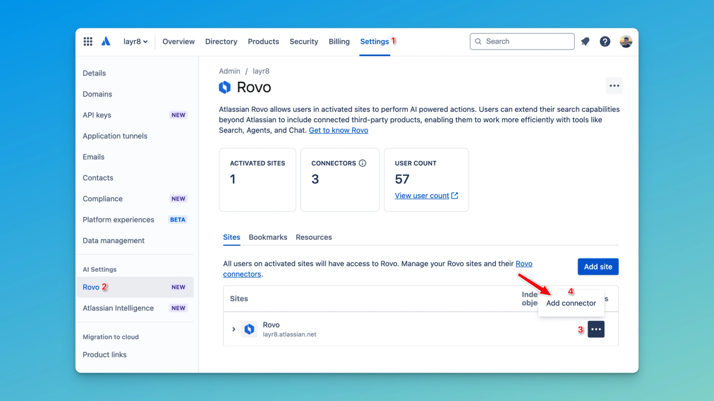
Task: Open the Directory nav tab
Action: (221, 42)
